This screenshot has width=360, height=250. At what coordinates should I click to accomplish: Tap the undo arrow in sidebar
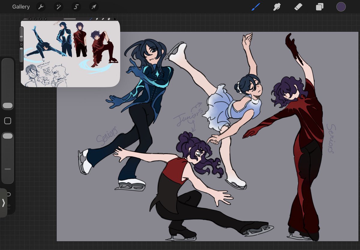pos(8,194)
